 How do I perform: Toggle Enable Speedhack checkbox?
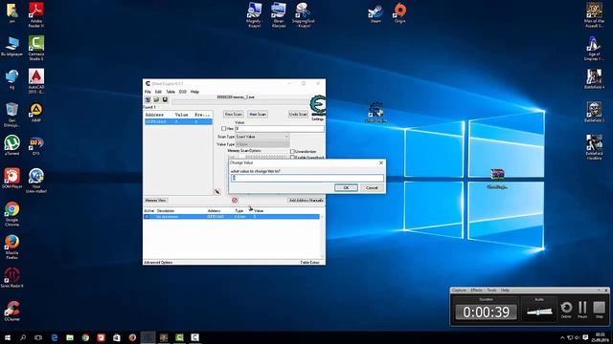tap(292, 157)
